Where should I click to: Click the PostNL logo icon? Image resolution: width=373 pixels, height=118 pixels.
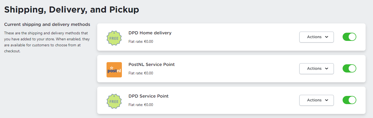pos(114,70)
